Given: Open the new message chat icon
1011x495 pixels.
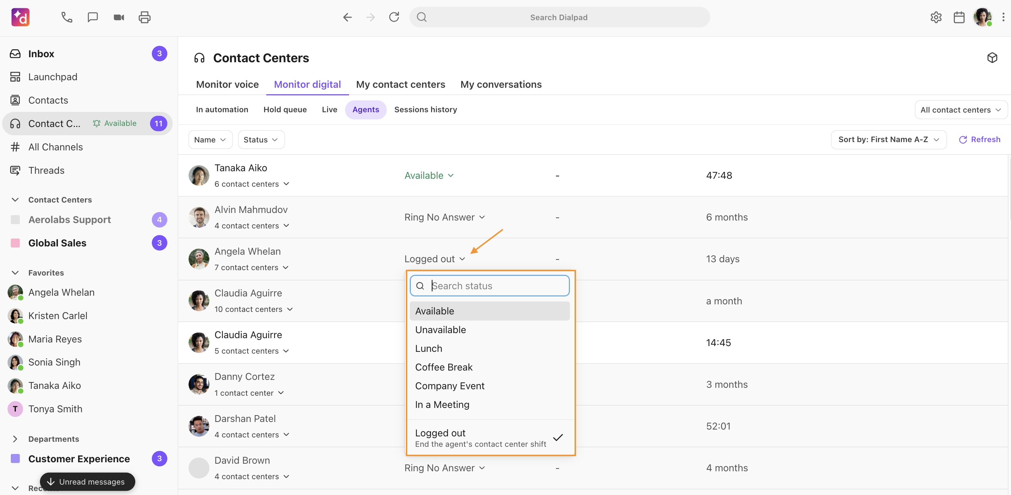Looking at the screenshot, I should (x=92, y=17).
